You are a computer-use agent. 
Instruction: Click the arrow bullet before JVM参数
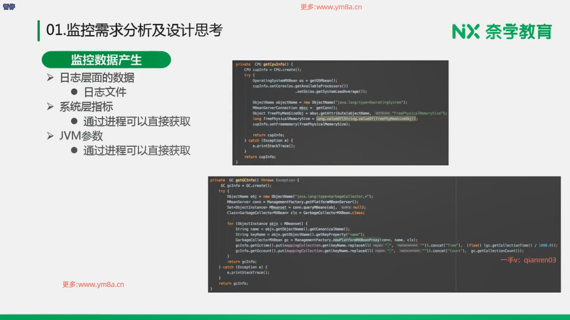coord(50,136)
